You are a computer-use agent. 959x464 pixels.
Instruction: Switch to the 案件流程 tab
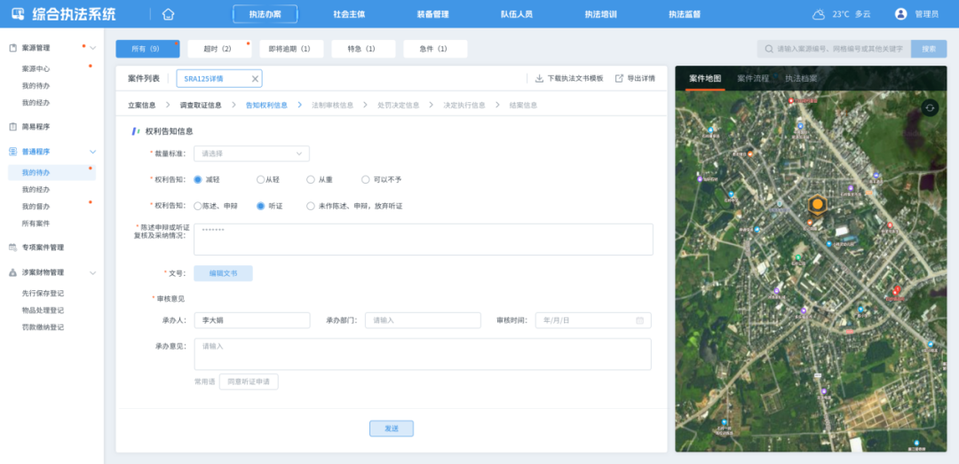click(x=753, y=78)
